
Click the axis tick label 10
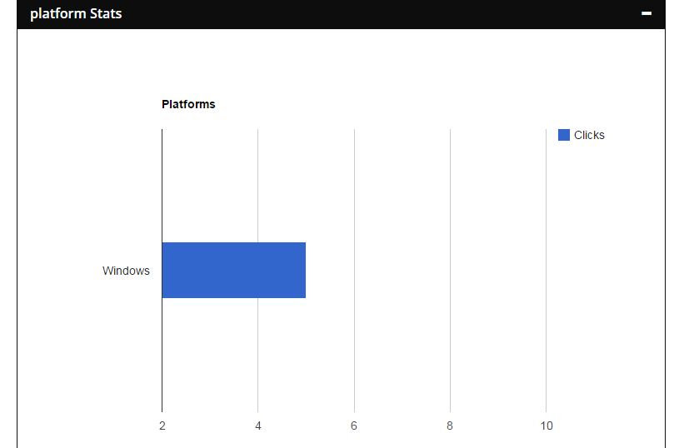(x=547, y=426)
